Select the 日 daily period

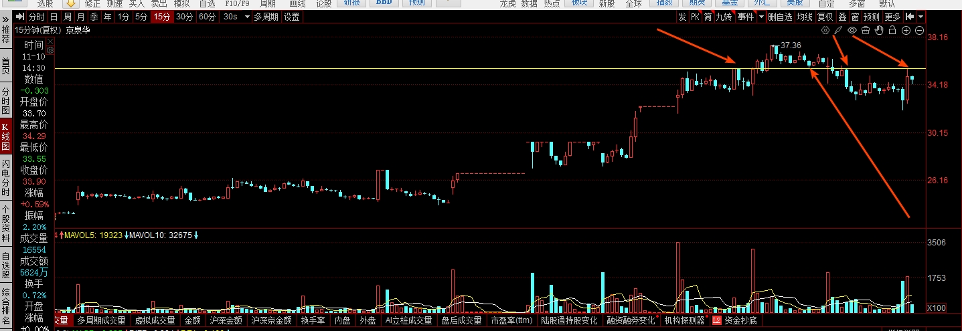54,17
